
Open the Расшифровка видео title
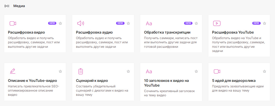point(26,32)
